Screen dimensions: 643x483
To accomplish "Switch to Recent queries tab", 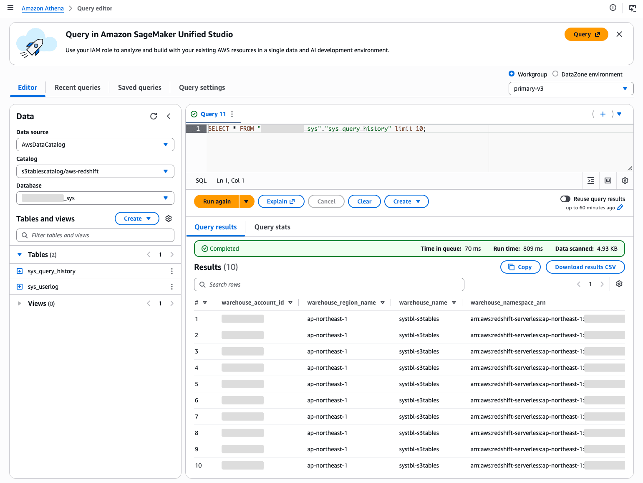I will (78, 87).
